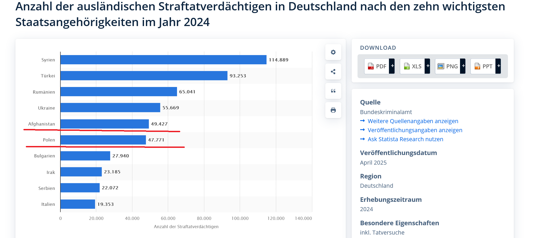The width and height of the screenshot is (550, 238).
Task: Click the 'Syrien' axis label
Action: 48,60
